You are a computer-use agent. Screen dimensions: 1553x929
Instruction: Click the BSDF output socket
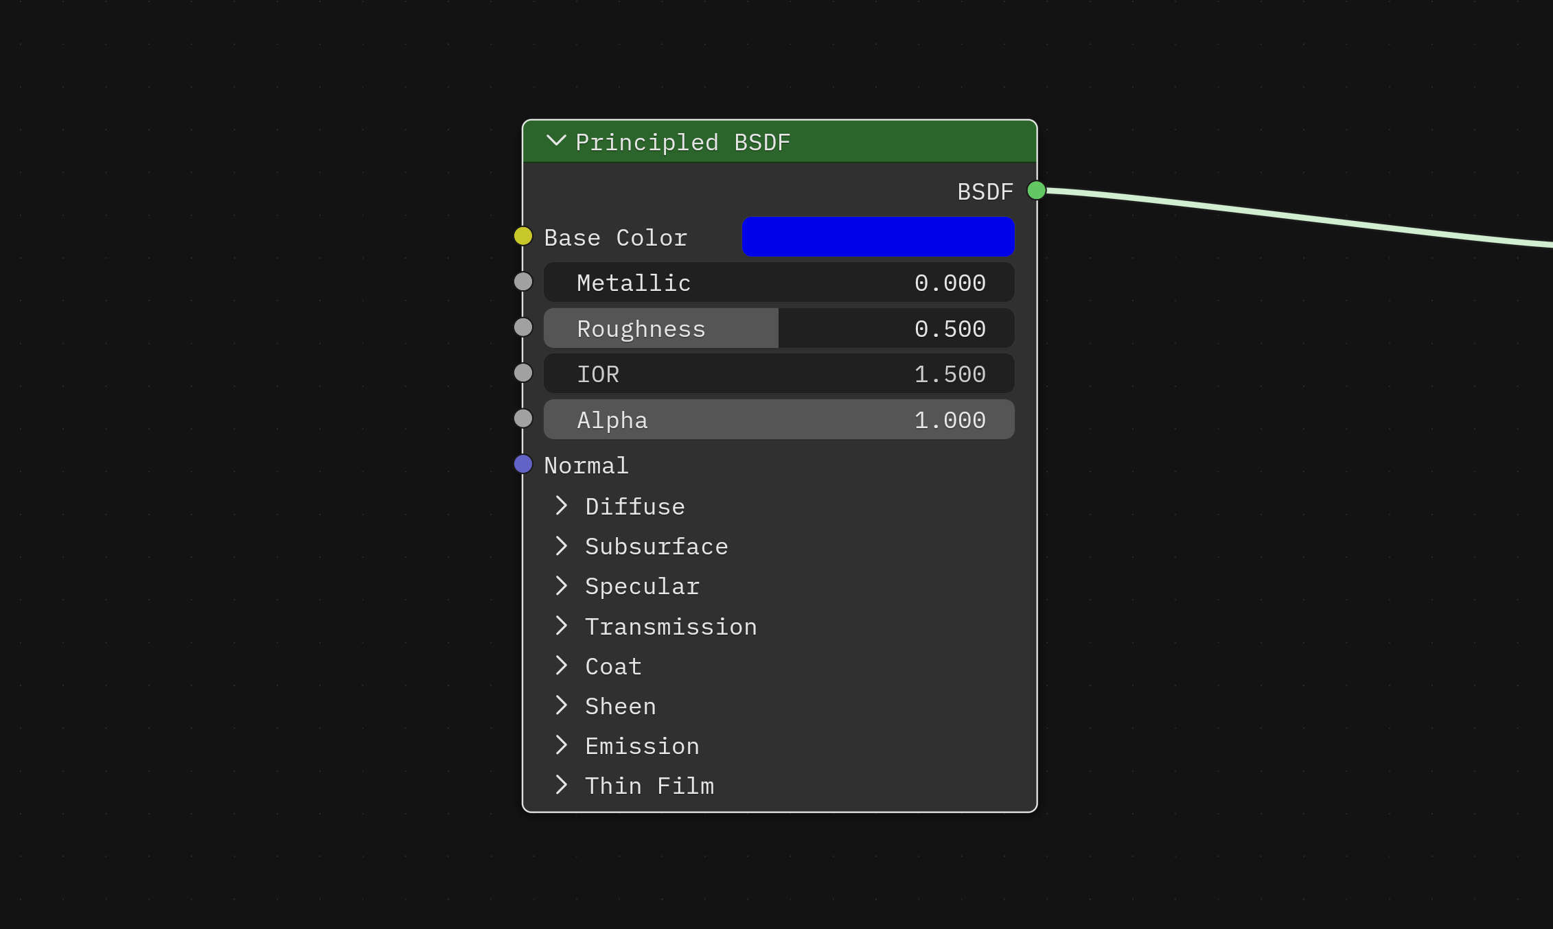point(1035,191)
